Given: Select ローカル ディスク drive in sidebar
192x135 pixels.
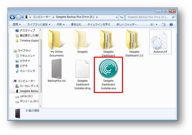Looking at the screenshot, I should pyautogui.click(x=27, y=86).
